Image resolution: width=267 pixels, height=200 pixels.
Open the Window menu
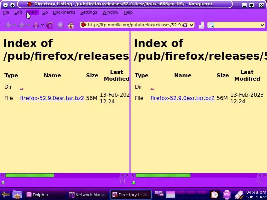click(110, 12)
